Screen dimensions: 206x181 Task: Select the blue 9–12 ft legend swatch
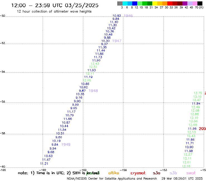135,3
